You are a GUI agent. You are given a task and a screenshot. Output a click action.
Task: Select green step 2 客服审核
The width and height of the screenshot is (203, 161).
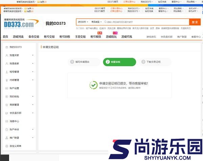pyautogui.click(x=119, y=62)
